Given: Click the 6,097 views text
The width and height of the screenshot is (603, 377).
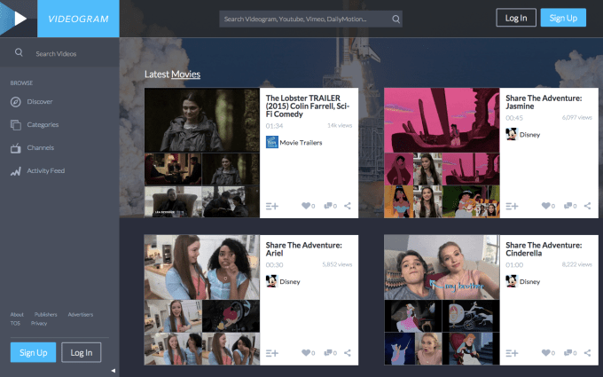Looking at the screenshot, I should pos(576,118).
